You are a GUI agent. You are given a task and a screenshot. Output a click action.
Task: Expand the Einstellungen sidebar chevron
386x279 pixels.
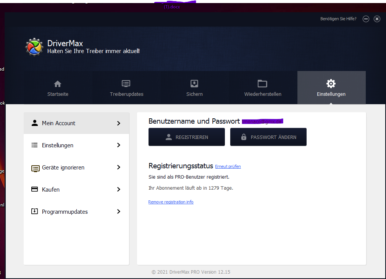coord(119,145)
